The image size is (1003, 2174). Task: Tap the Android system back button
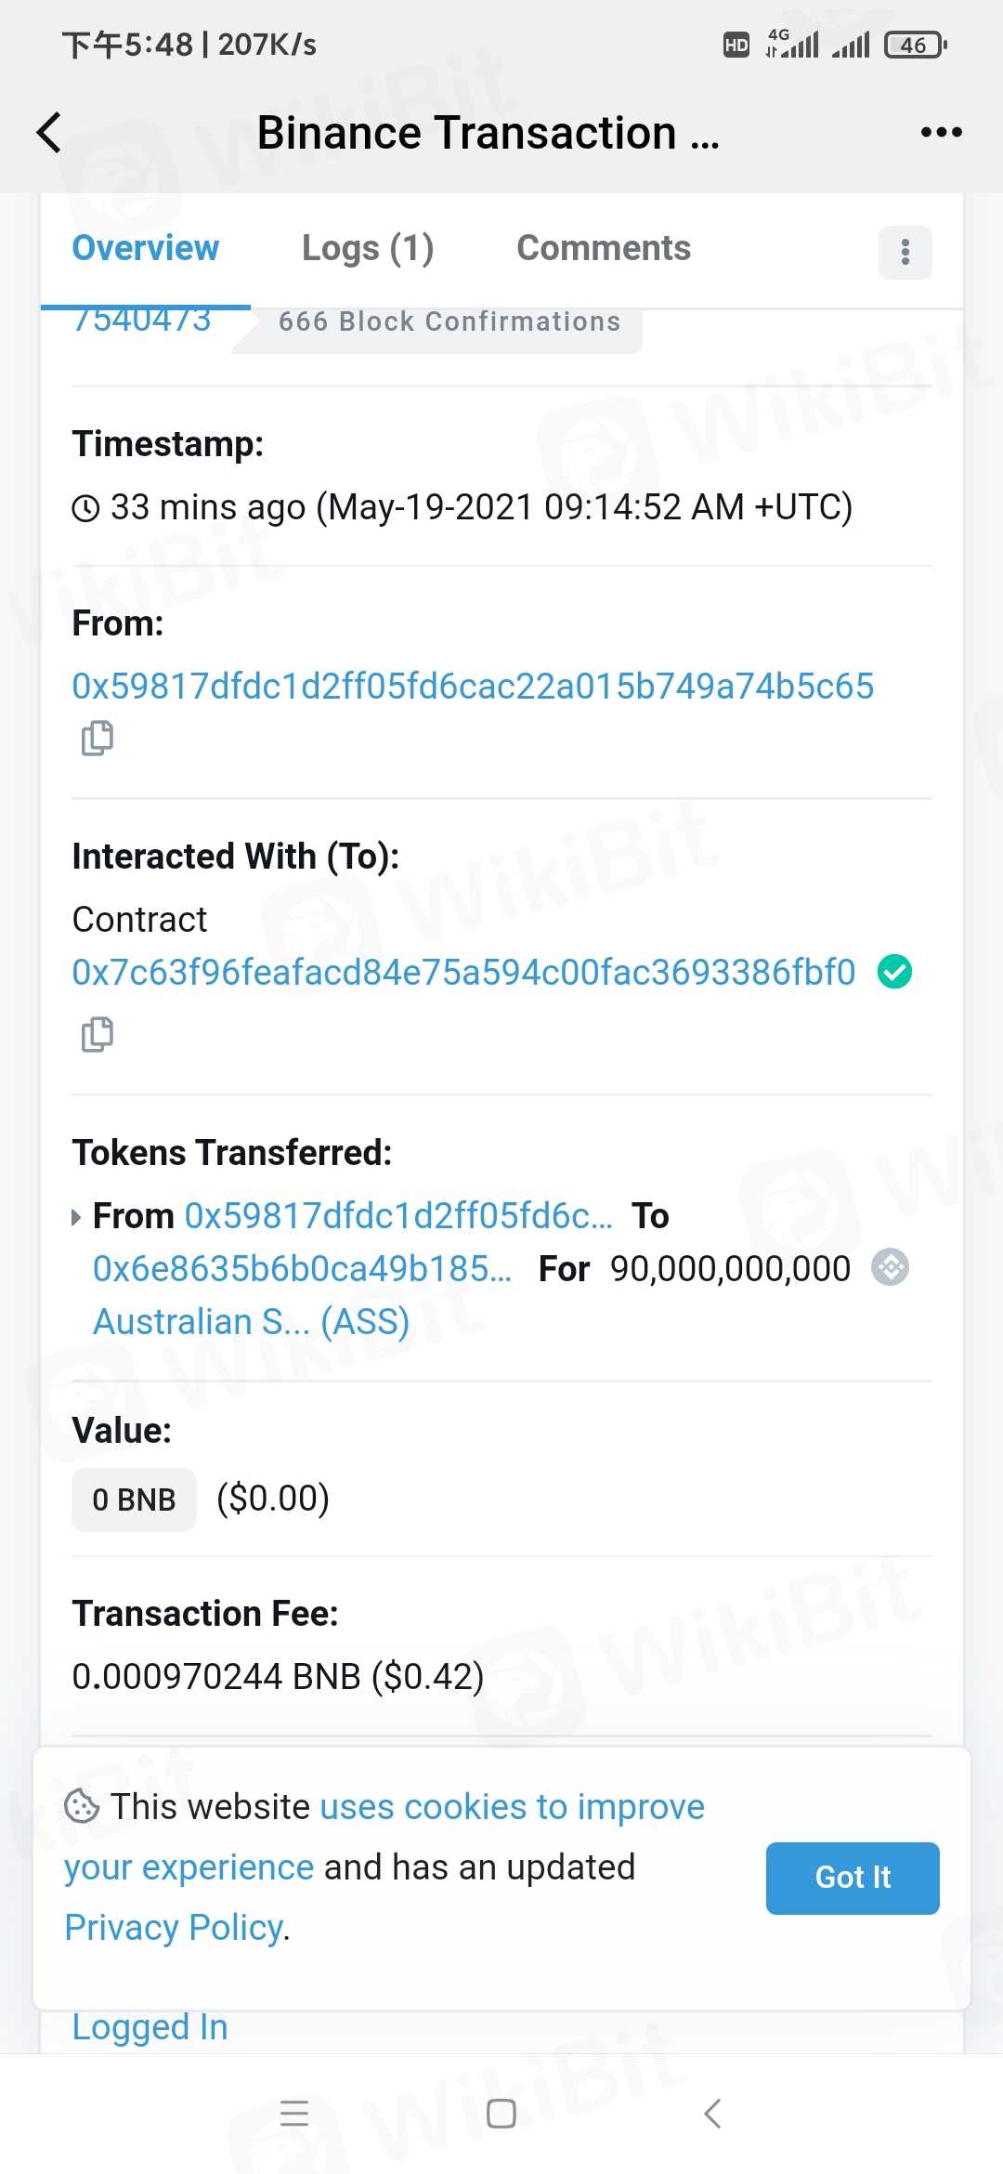tap(712, 2114)
